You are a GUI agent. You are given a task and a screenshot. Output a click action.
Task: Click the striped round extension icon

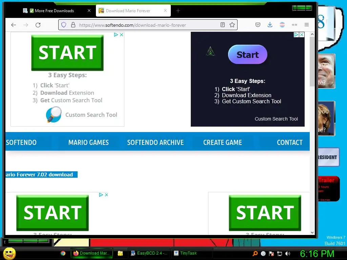tap(282, 25)
